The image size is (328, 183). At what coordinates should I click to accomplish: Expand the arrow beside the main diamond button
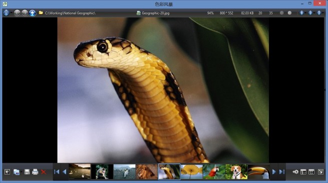(x=12, y=13)
